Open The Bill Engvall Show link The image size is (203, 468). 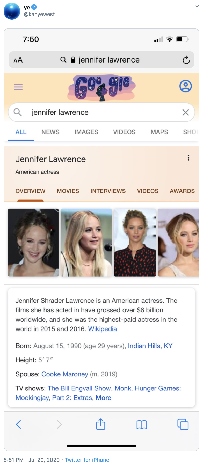tap(79, 388)
